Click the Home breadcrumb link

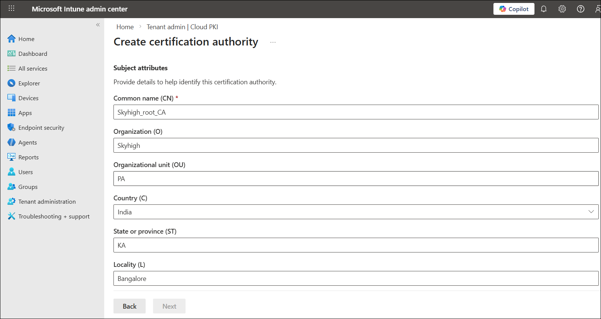tap(125, 27)
